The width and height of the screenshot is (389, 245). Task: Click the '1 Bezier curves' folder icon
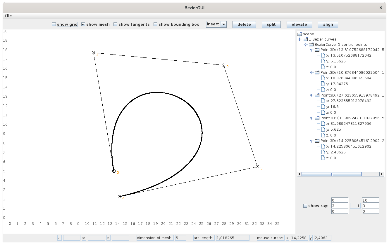(305, 39)
